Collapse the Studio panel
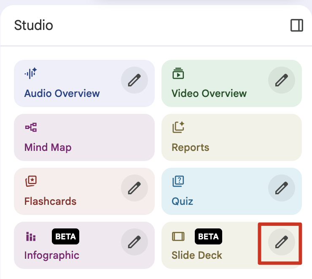 click(297, 26)
